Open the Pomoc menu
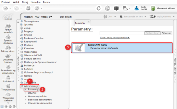Viewport: 177px width, 109px height. (47, 2)
